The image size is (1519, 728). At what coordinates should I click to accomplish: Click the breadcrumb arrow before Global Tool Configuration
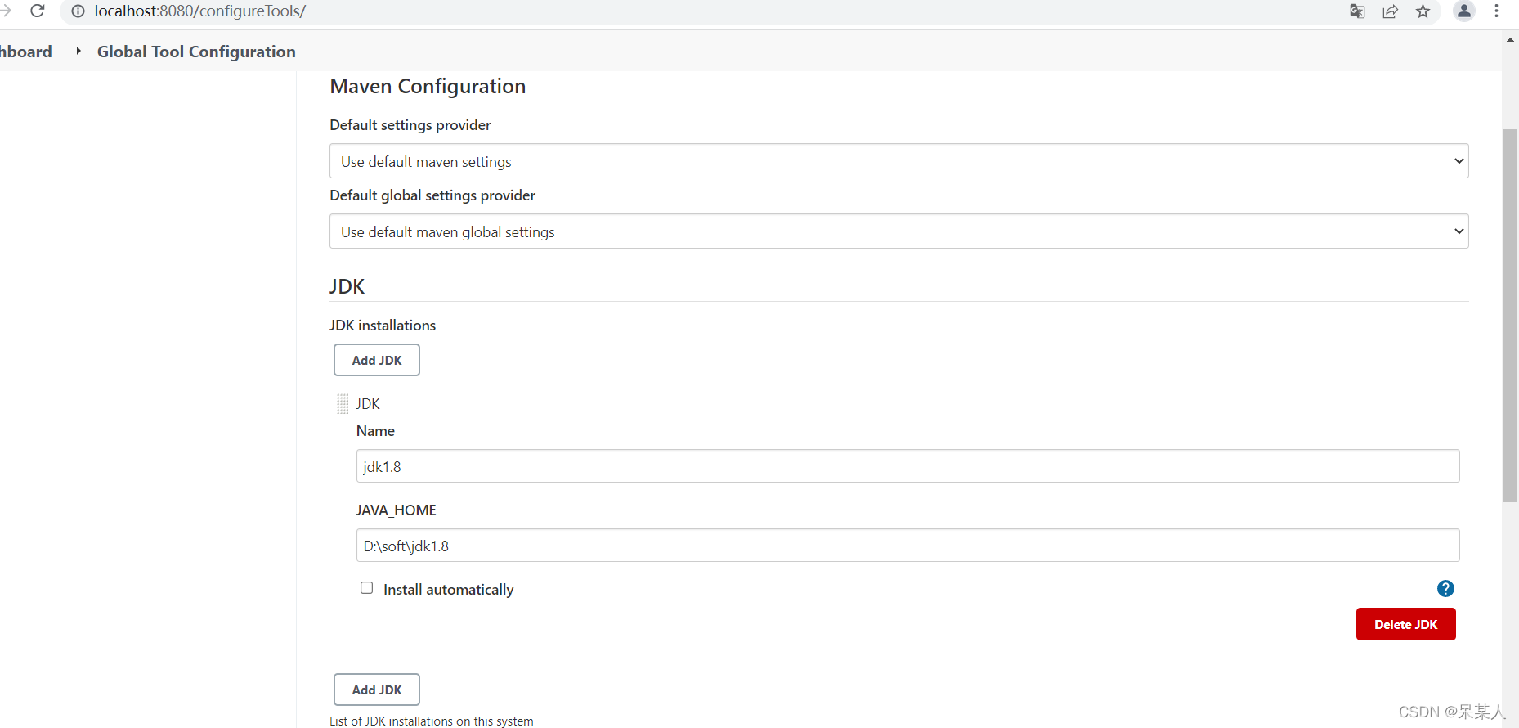(78, 51)
